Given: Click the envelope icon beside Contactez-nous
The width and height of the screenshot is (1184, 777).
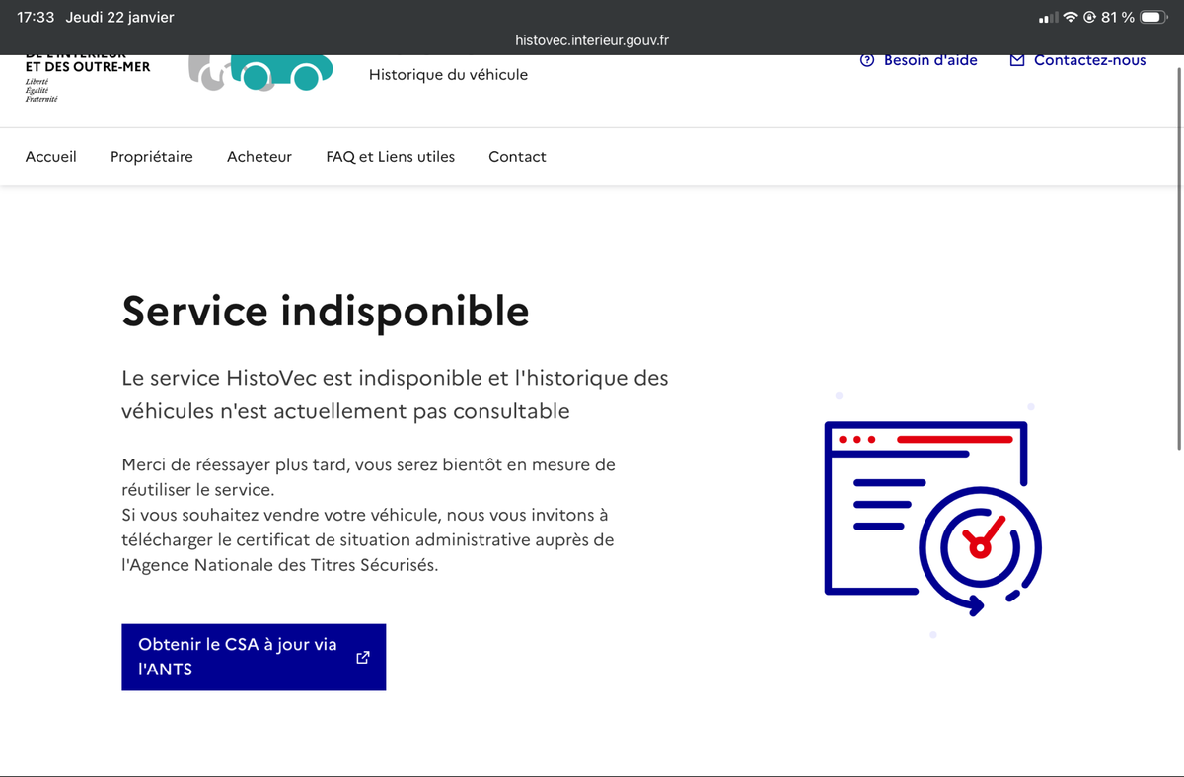Looking at the screenshot, I should tap(1017, 61).
